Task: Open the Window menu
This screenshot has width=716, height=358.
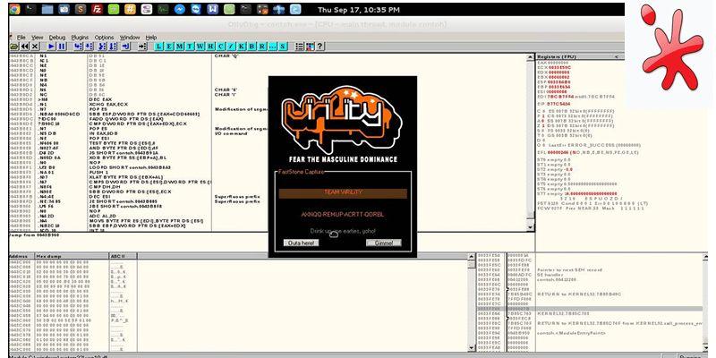Action: tap(130, 38)
